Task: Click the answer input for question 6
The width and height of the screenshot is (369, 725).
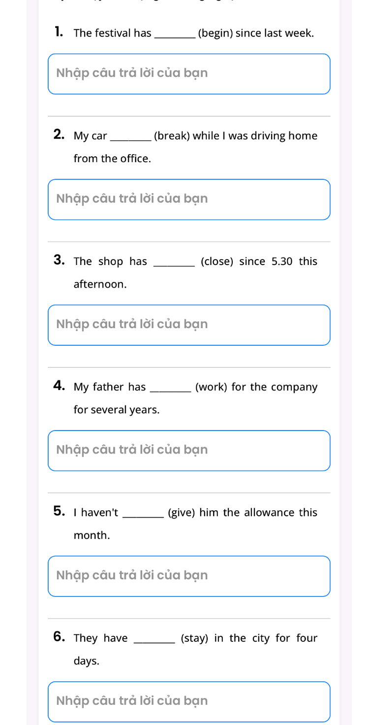Action: pyautogui.click(x=189, y=702)
